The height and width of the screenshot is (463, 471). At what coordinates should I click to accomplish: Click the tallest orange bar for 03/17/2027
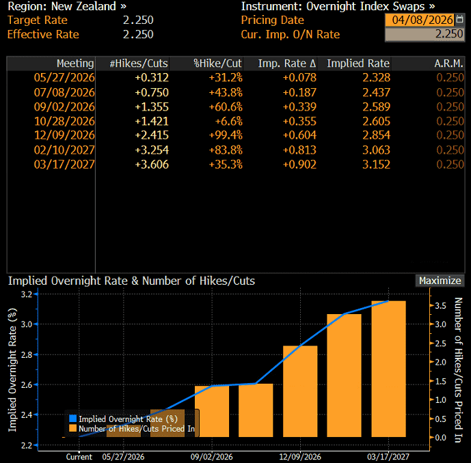388,369
